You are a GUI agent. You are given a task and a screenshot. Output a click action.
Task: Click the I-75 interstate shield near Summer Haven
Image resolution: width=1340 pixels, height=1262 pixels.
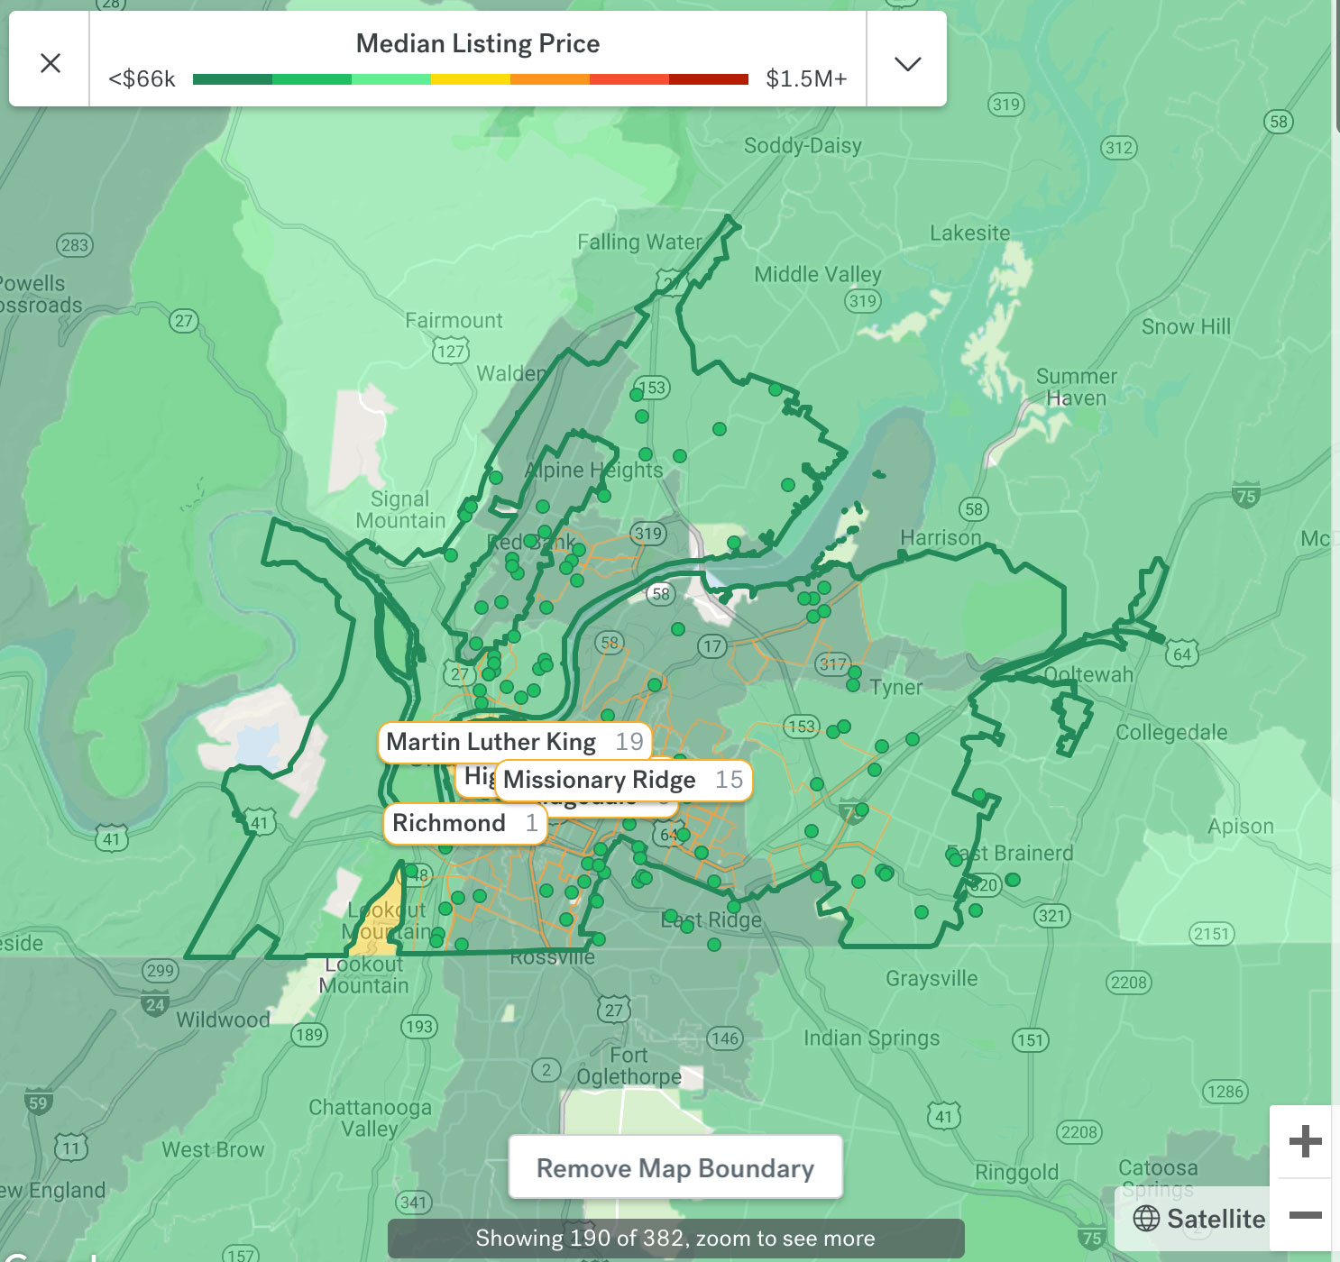coord(1245,495)
